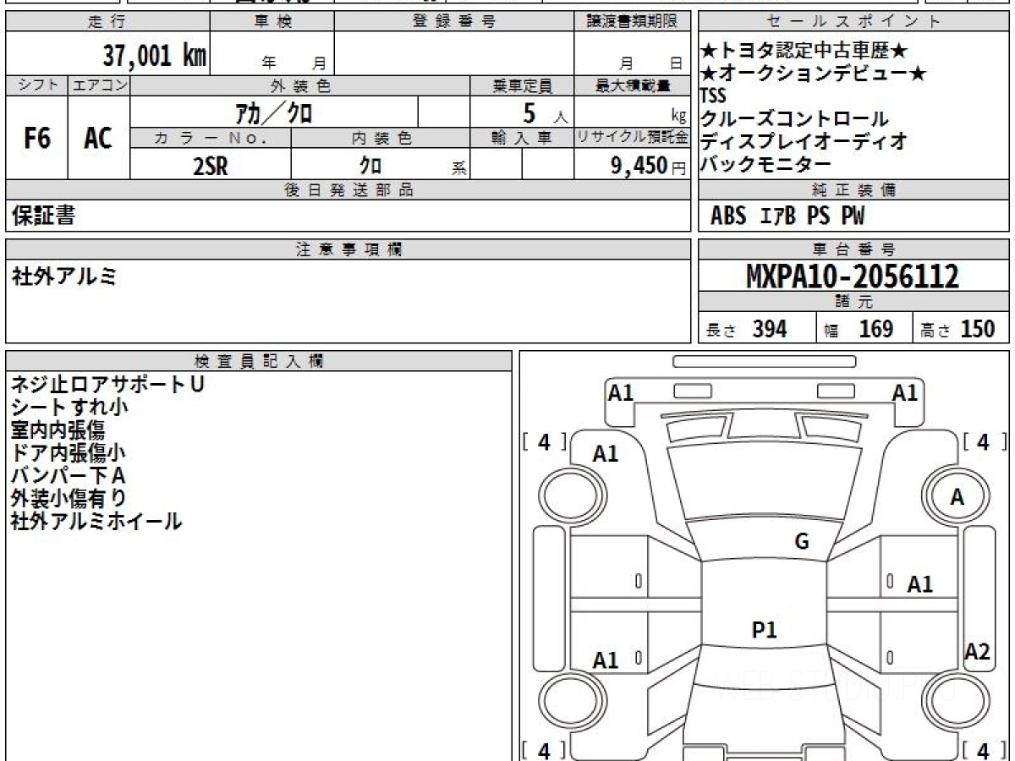The height and width of the screenshot is (761, 1015).
Task: Click the 譲渡書類期限 header
Action: click(x=632, y=22)
